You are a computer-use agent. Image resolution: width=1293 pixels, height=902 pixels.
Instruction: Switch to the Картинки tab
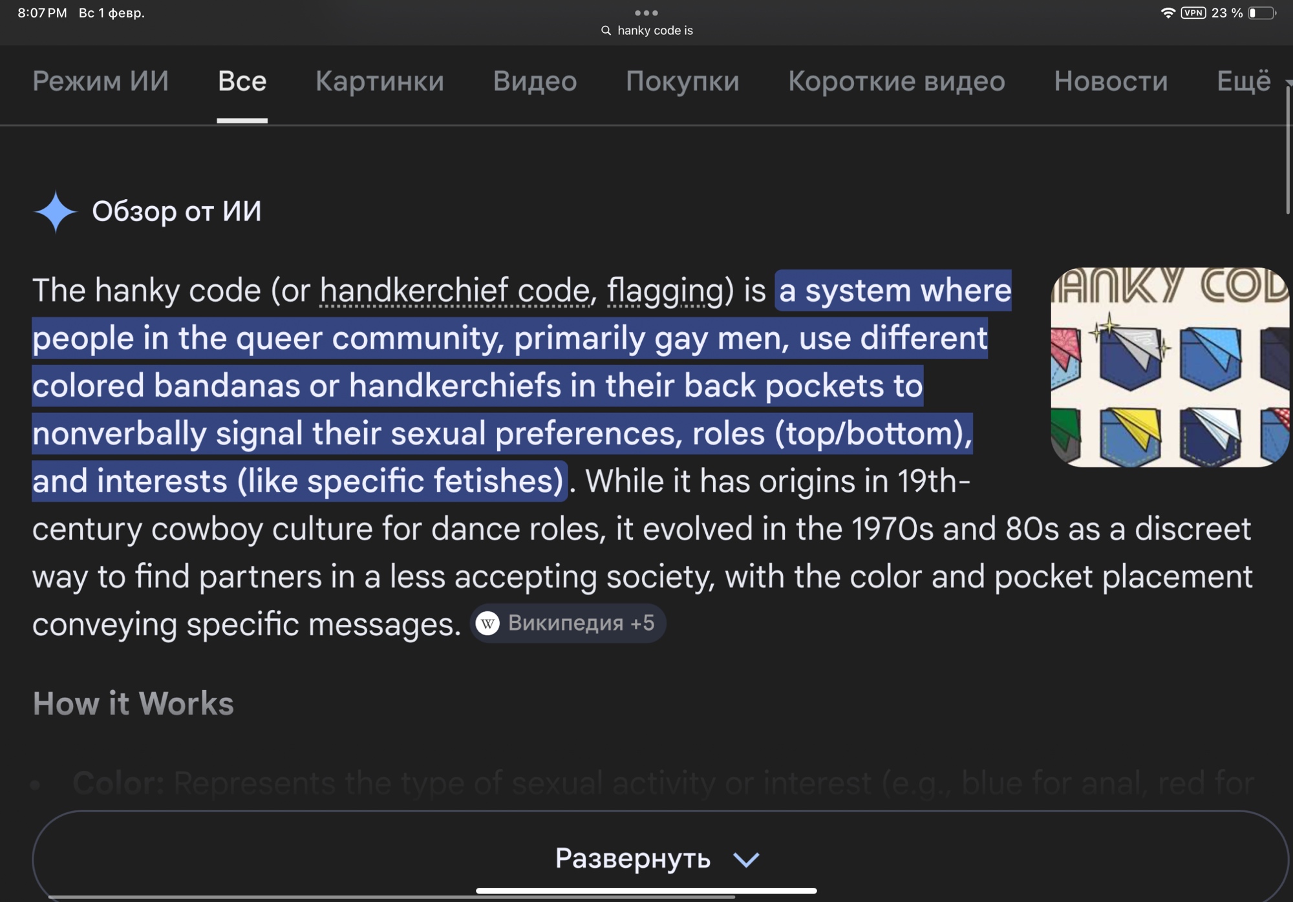(379, 81)
